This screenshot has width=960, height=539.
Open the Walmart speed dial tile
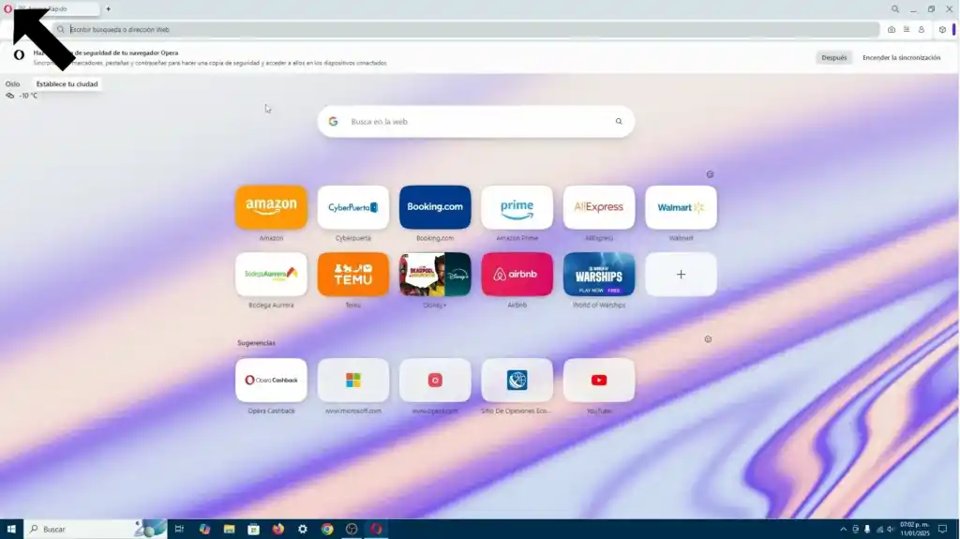(x=681, y=207)
